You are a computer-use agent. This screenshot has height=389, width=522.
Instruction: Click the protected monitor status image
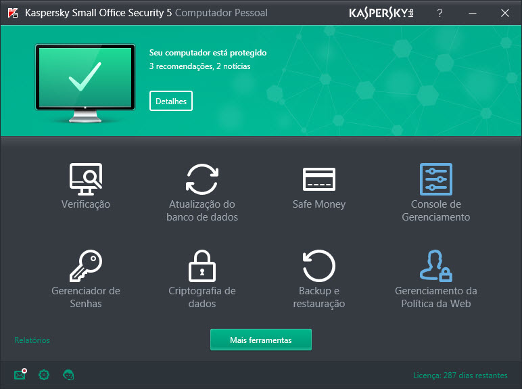(x=85, y=83)
